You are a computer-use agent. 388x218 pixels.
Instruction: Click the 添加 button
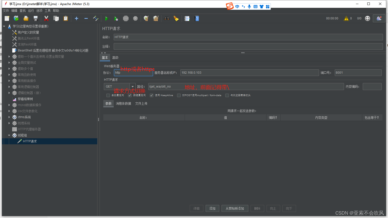click(x=212, y=208)
